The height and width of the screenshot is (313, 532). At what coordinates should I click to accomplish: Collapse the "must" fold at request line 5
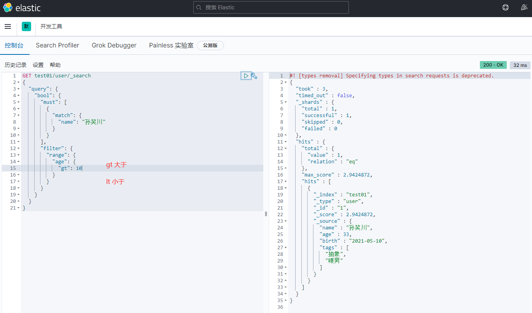(19, 102)
